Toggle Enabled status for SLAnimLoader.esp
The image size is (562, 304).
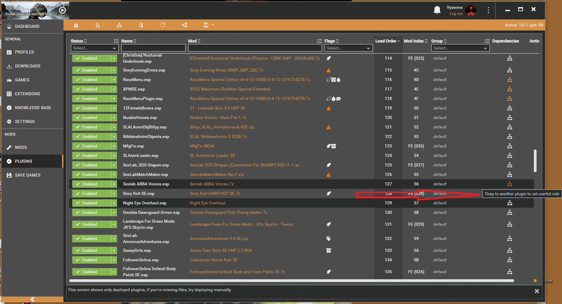92,156
